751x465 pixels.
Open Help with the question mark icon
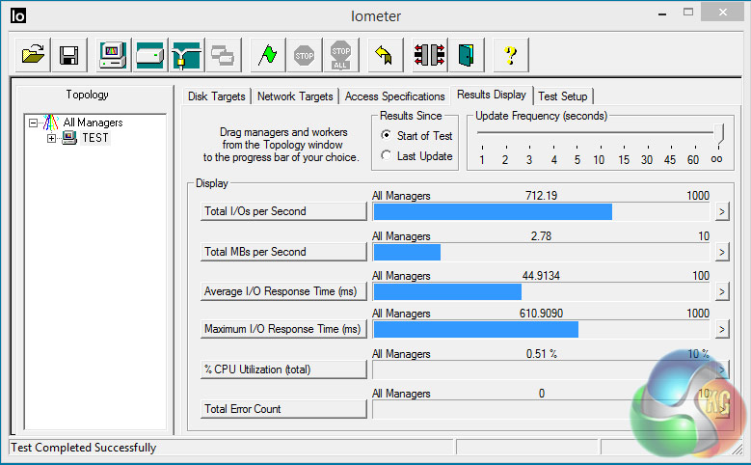click(x=510, y=55)
